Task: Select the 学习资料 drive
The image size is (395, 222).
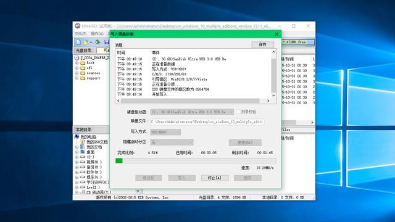Action: (98, 182)
